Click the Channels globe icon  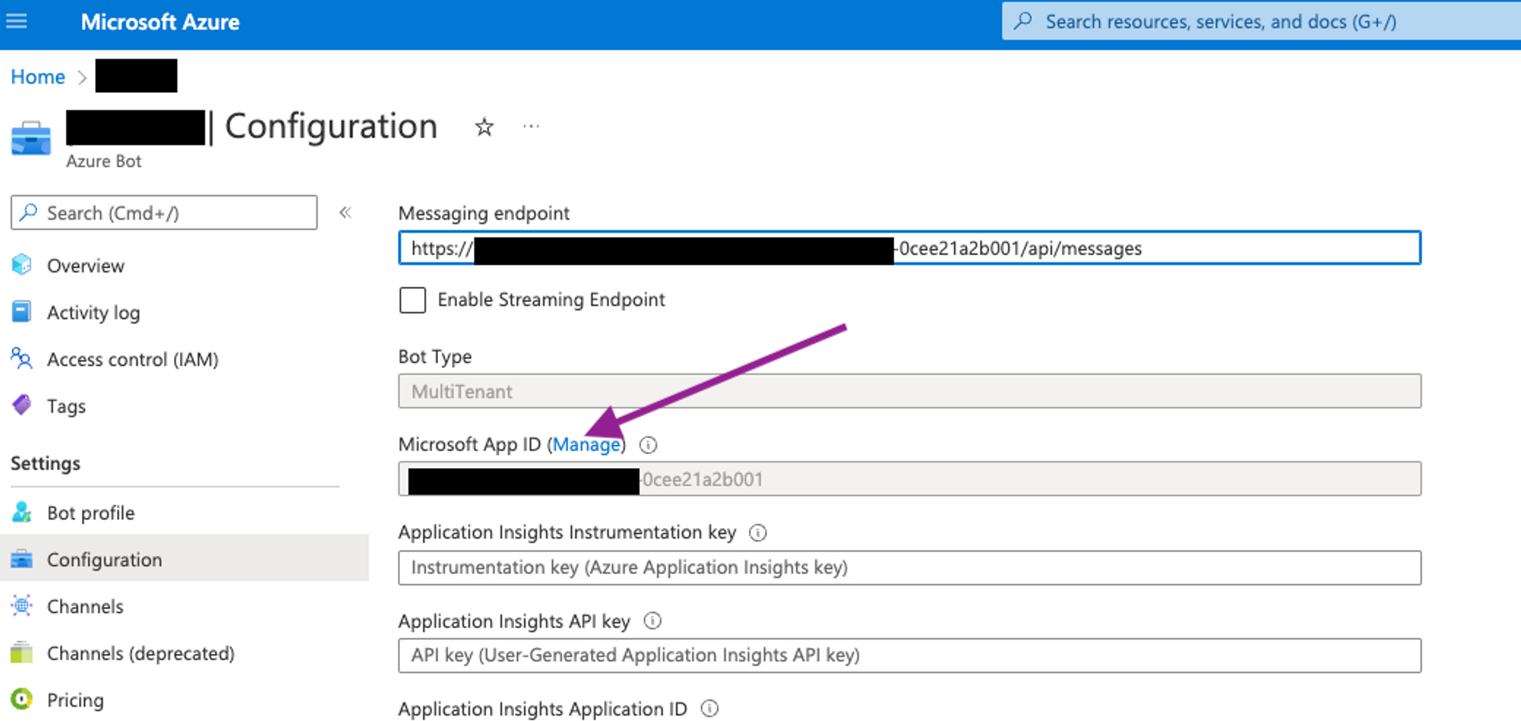click(x=22, y=605)
